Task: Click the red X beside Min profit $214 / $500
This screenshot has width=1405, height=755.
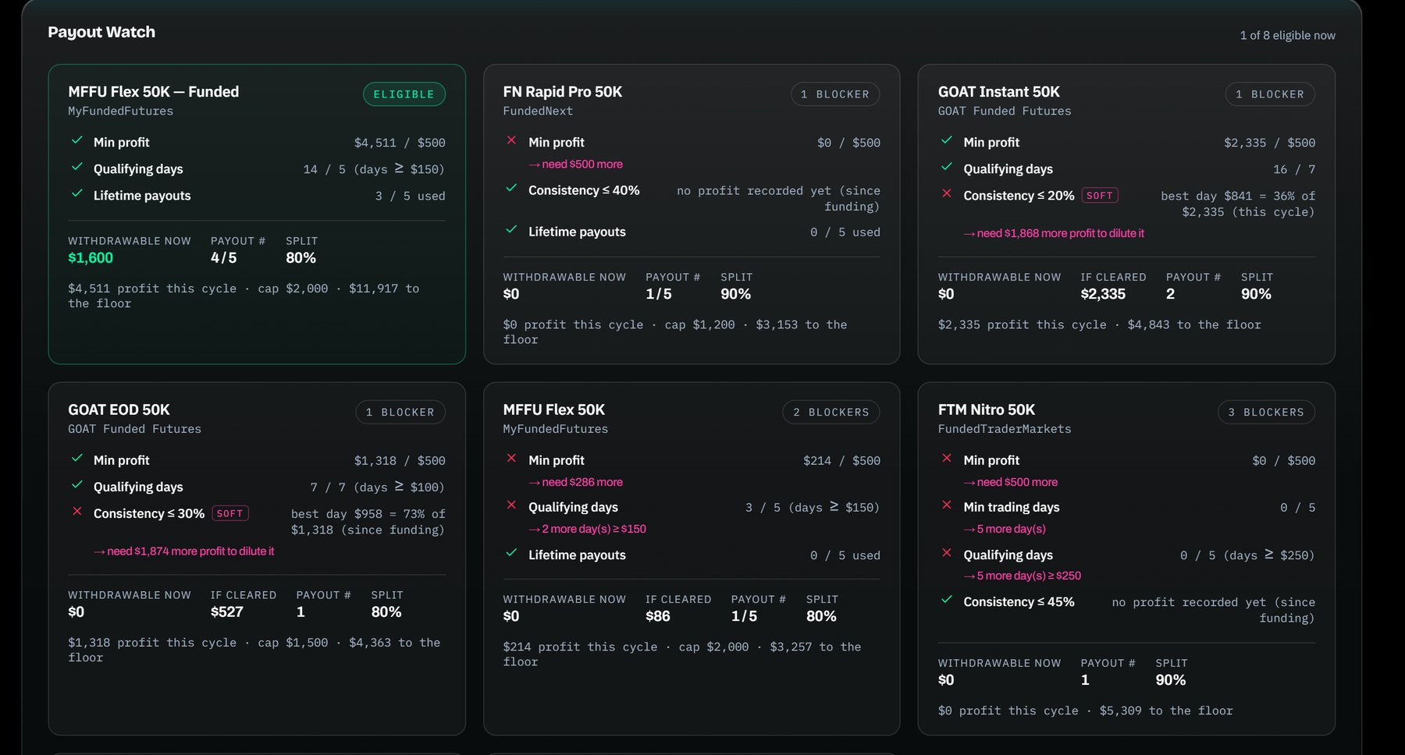Action: 511,459
